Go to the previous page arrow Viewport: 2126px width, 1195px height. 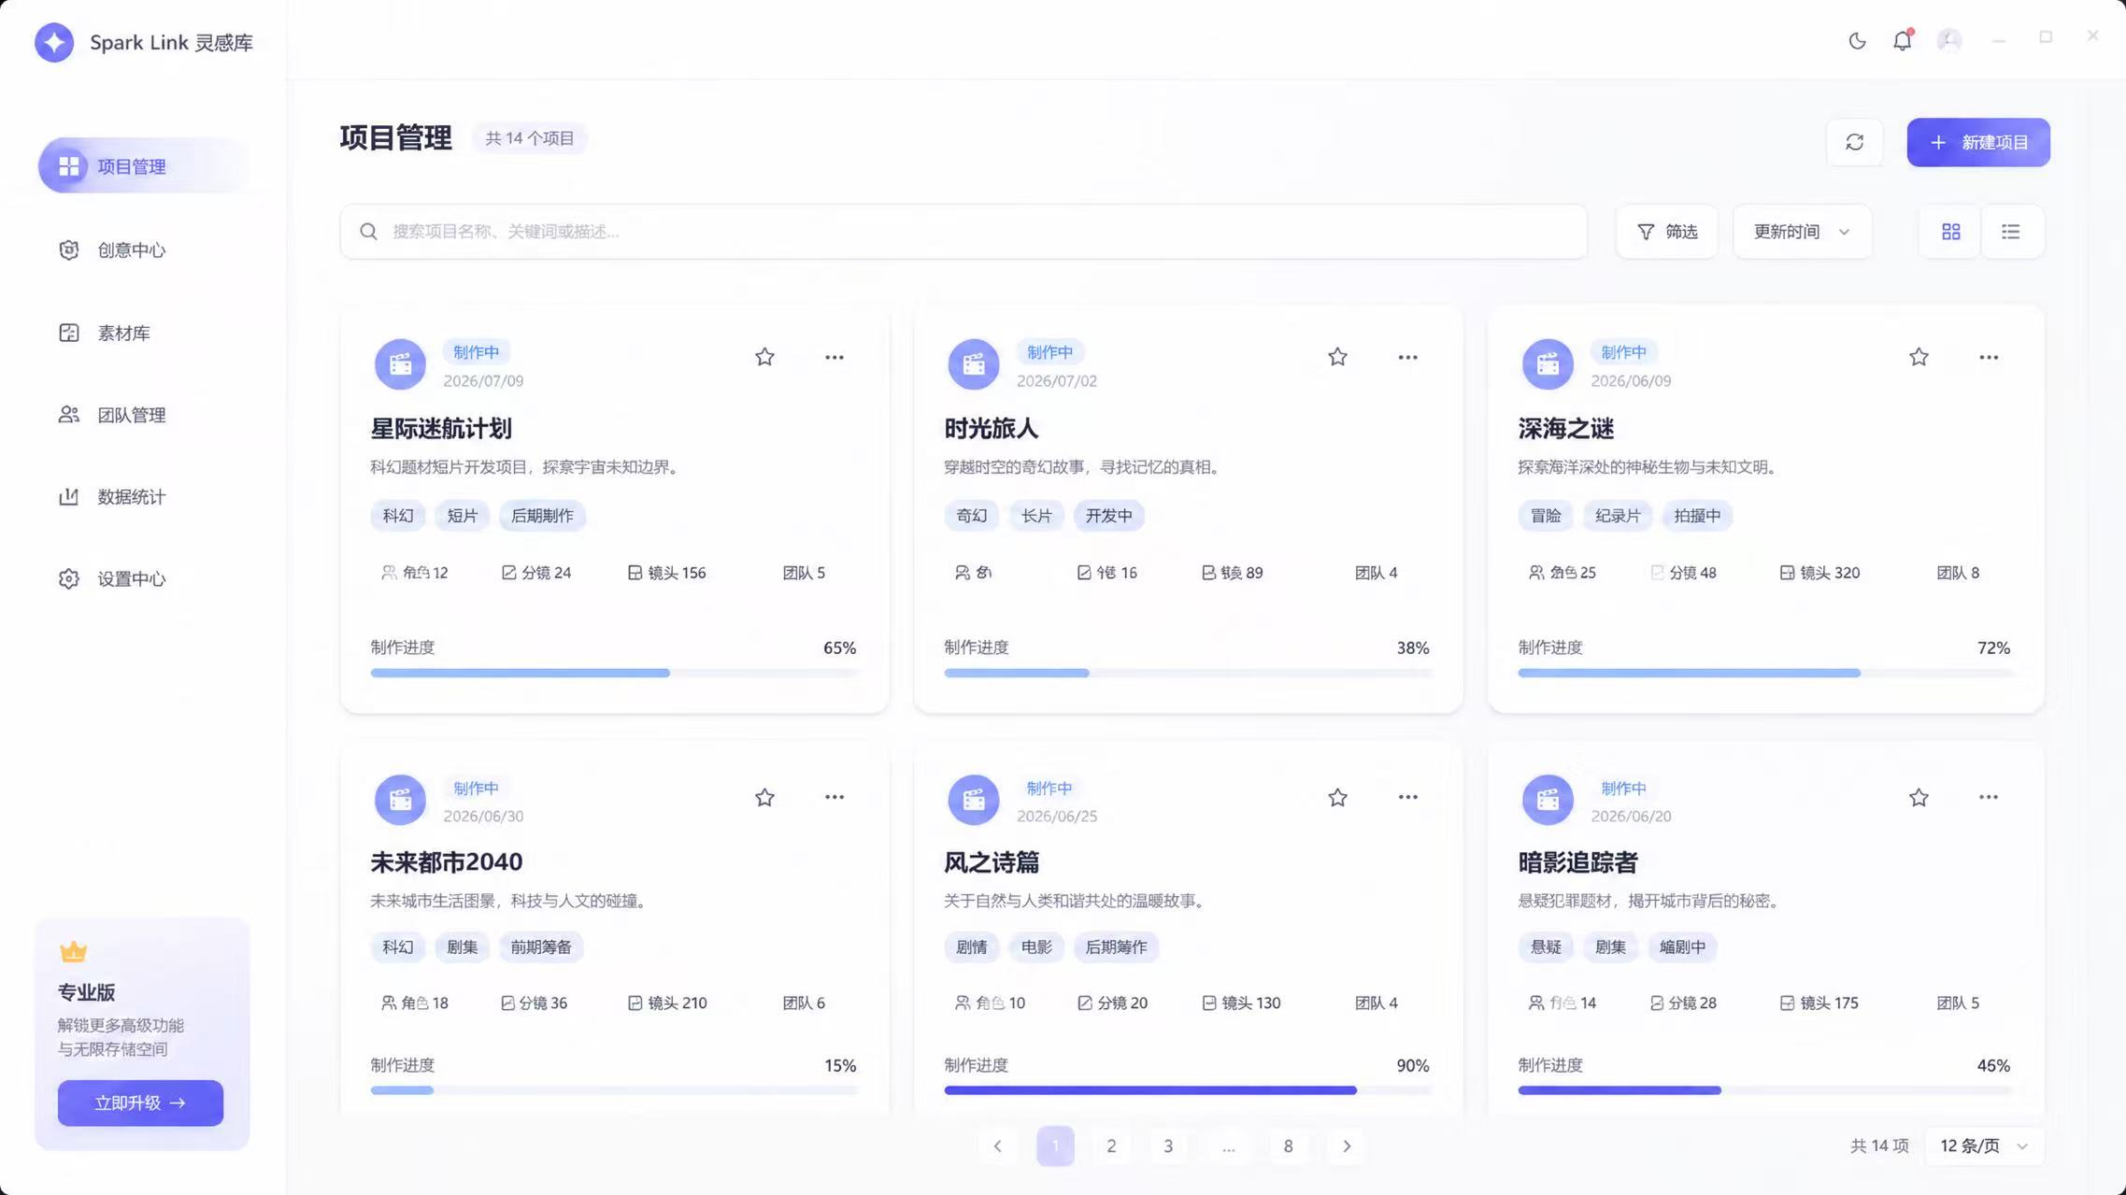tap(997, 1146)
